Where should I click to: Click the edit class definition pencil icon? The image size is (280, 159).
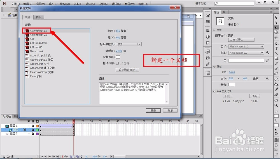coord(267,61)
